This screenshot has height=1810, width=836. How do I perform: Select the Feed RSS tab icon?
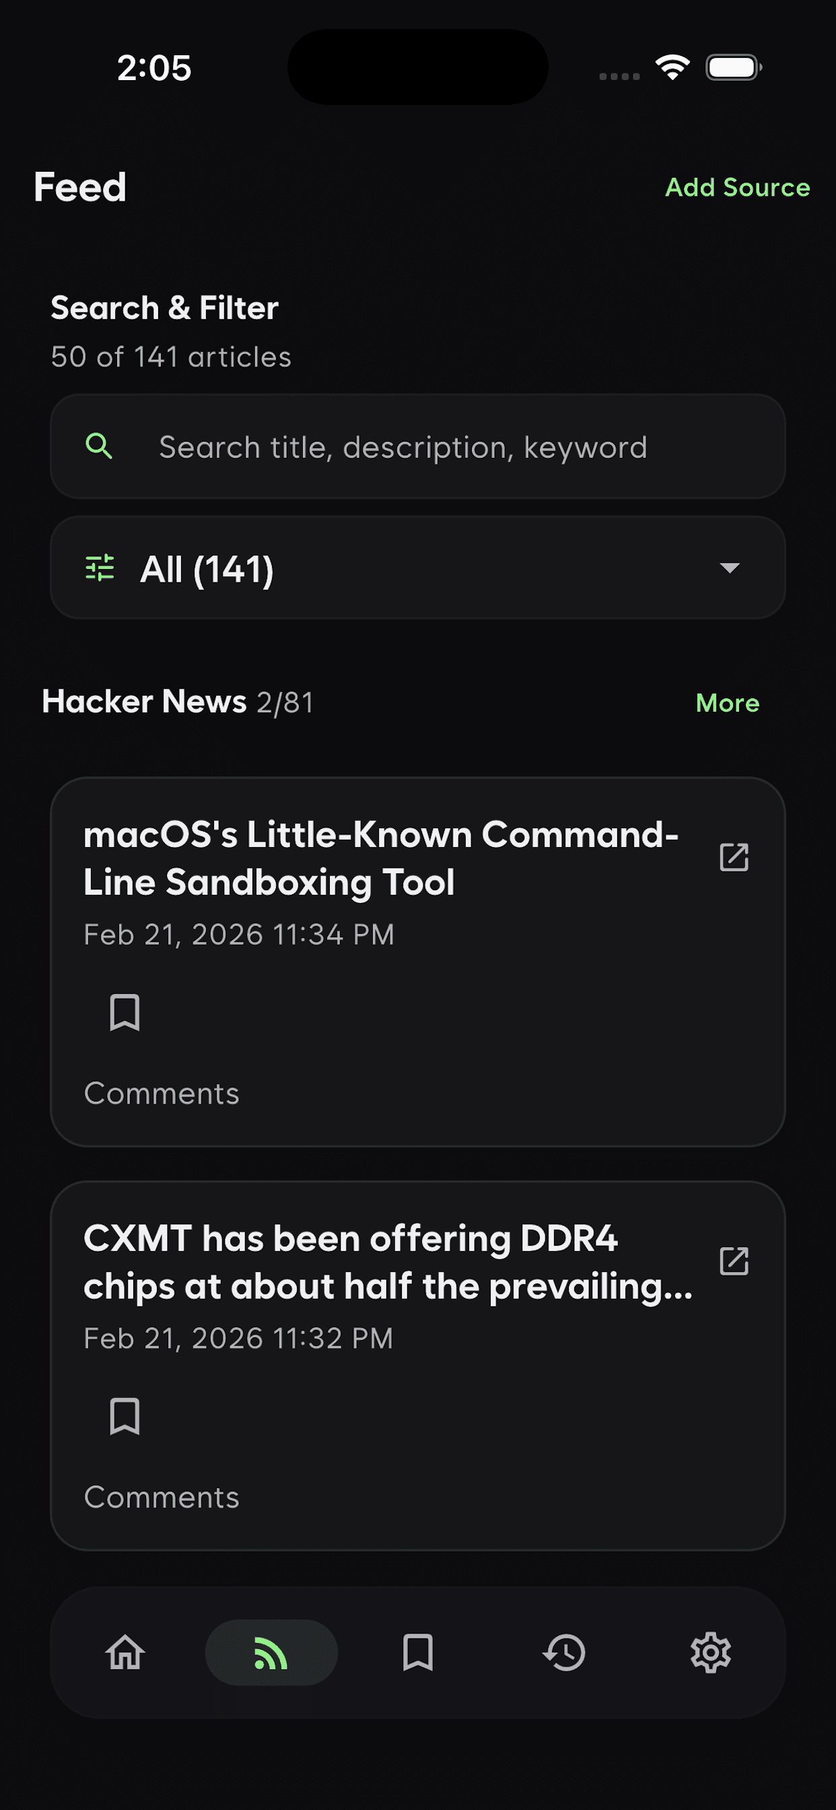coord(271,1652)
